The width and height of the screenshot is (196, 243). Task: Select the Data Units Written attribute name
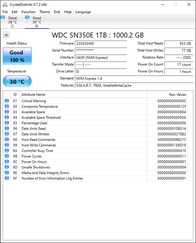click(x=35, y=134)
